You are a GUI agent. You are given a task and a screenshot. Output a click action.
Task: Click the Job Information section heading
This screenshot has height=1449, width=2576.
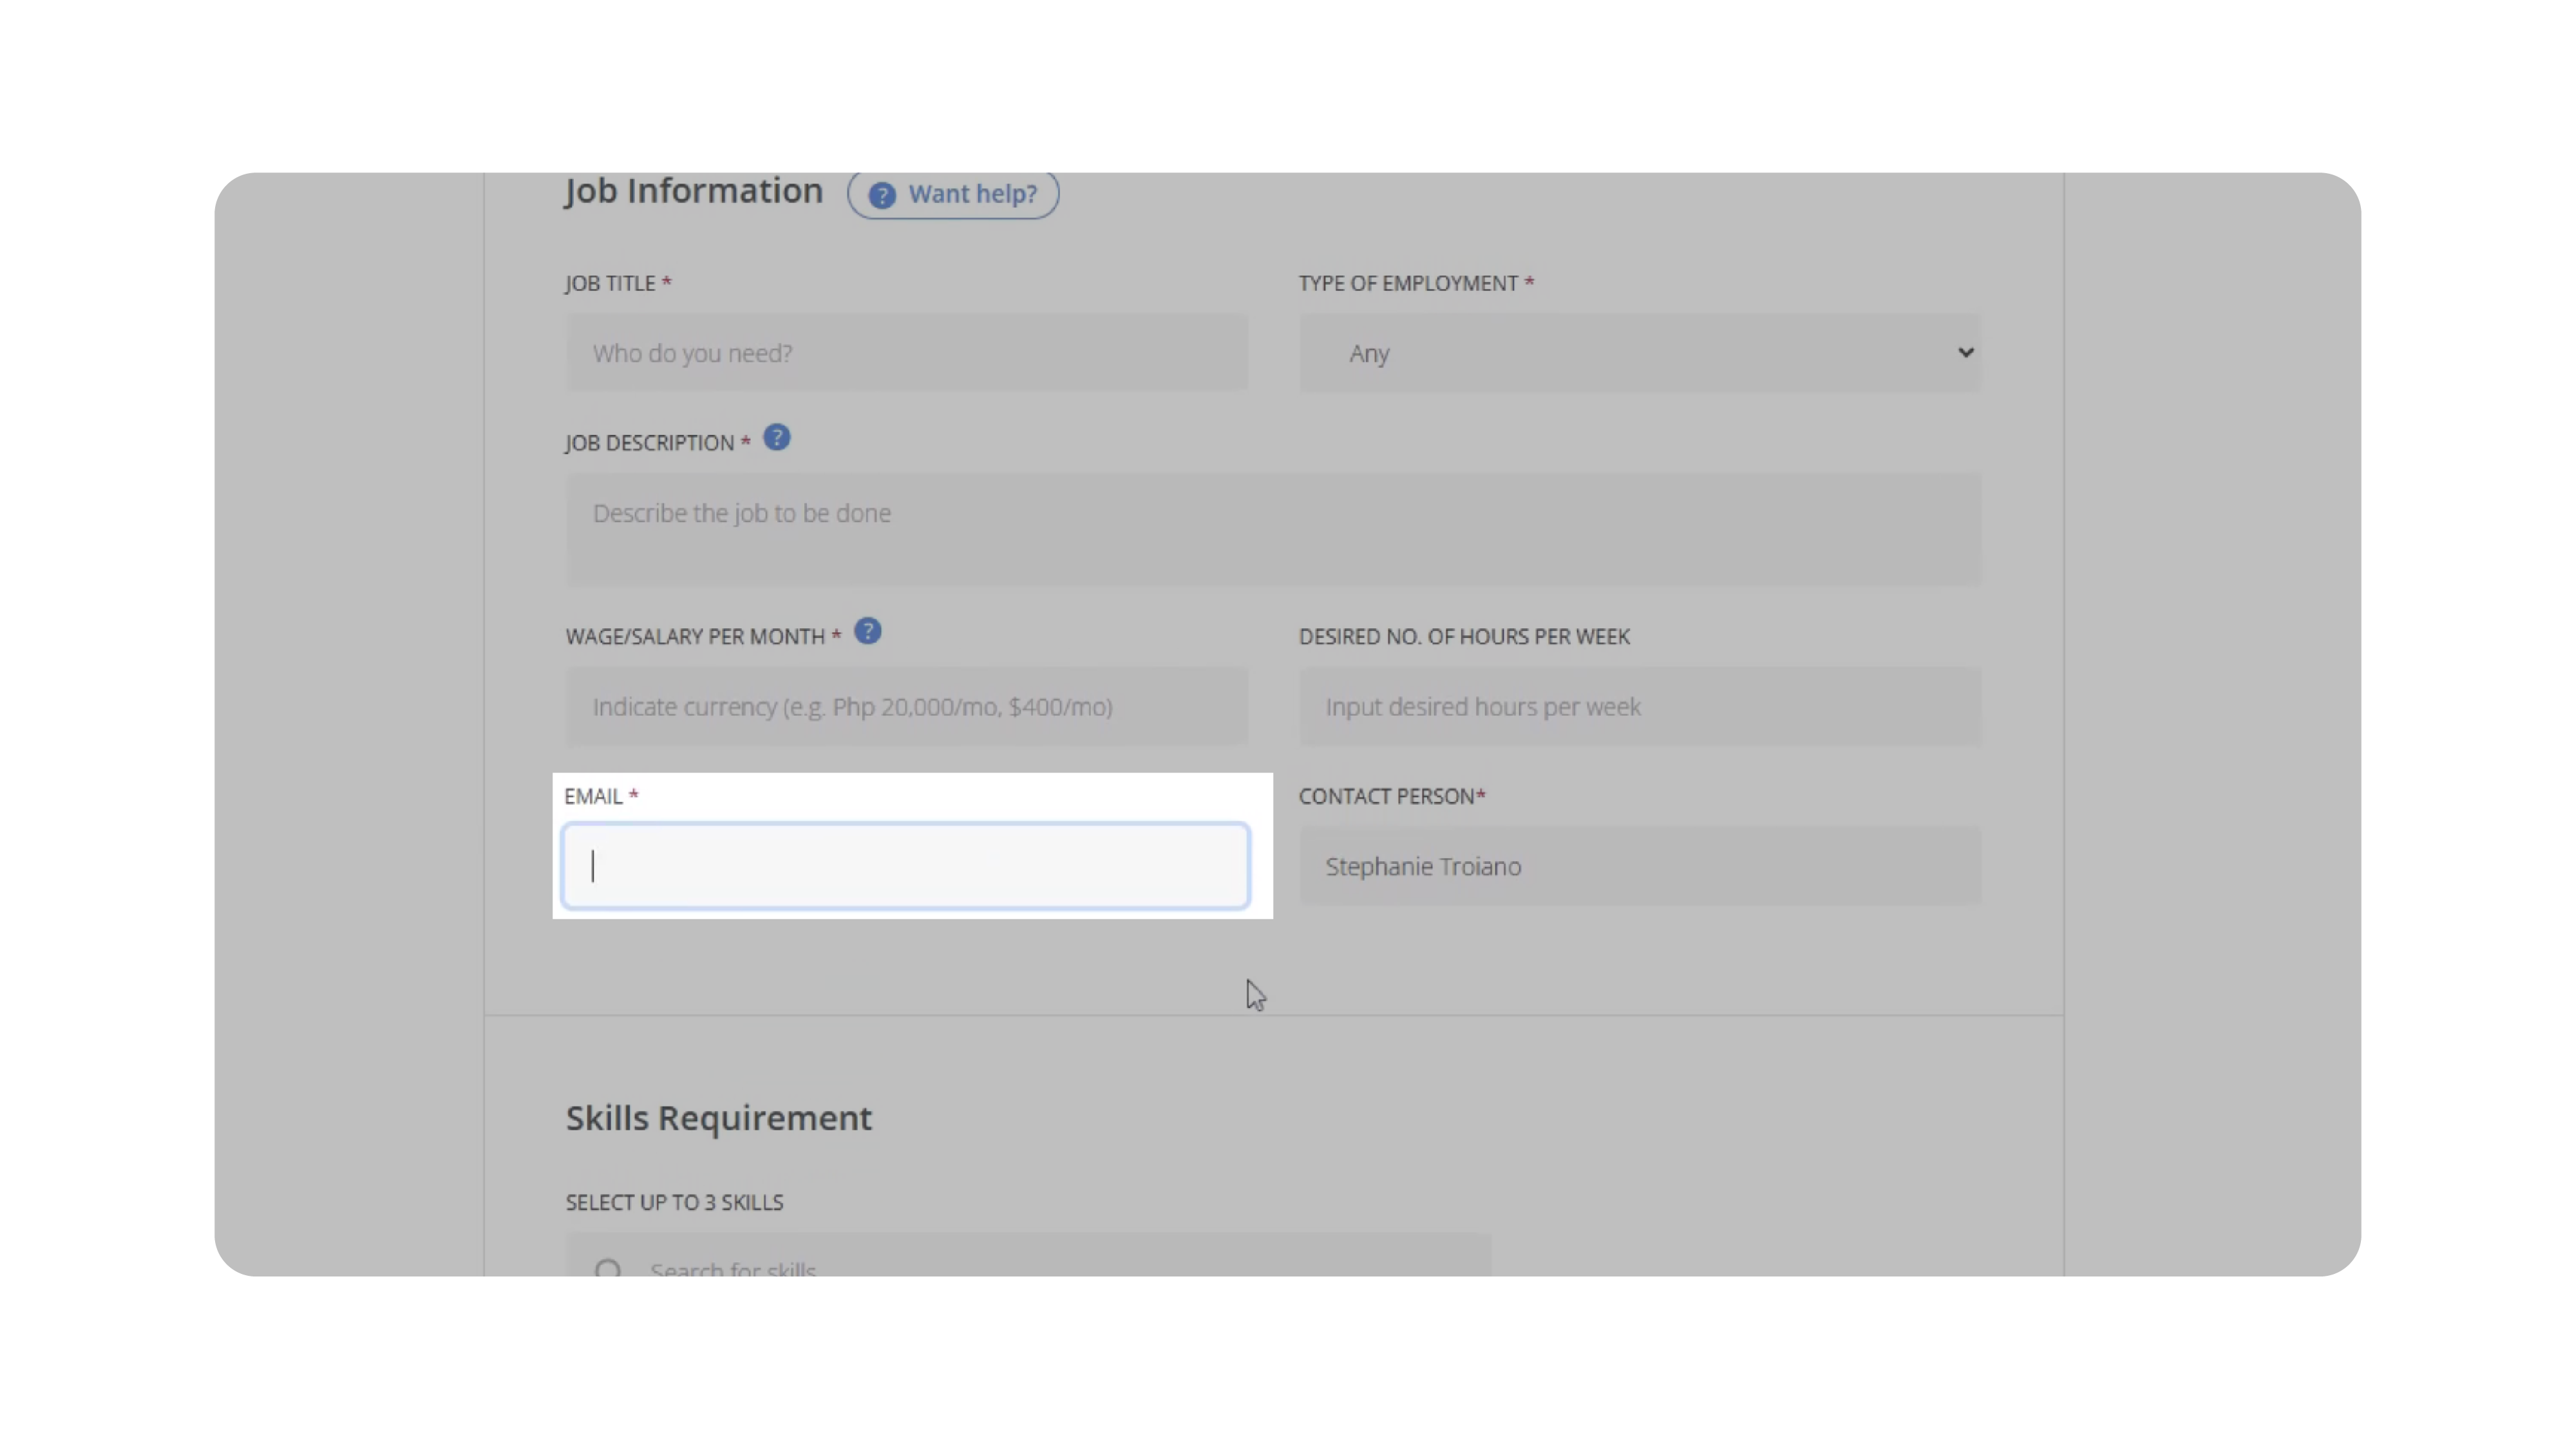[693, 191]
